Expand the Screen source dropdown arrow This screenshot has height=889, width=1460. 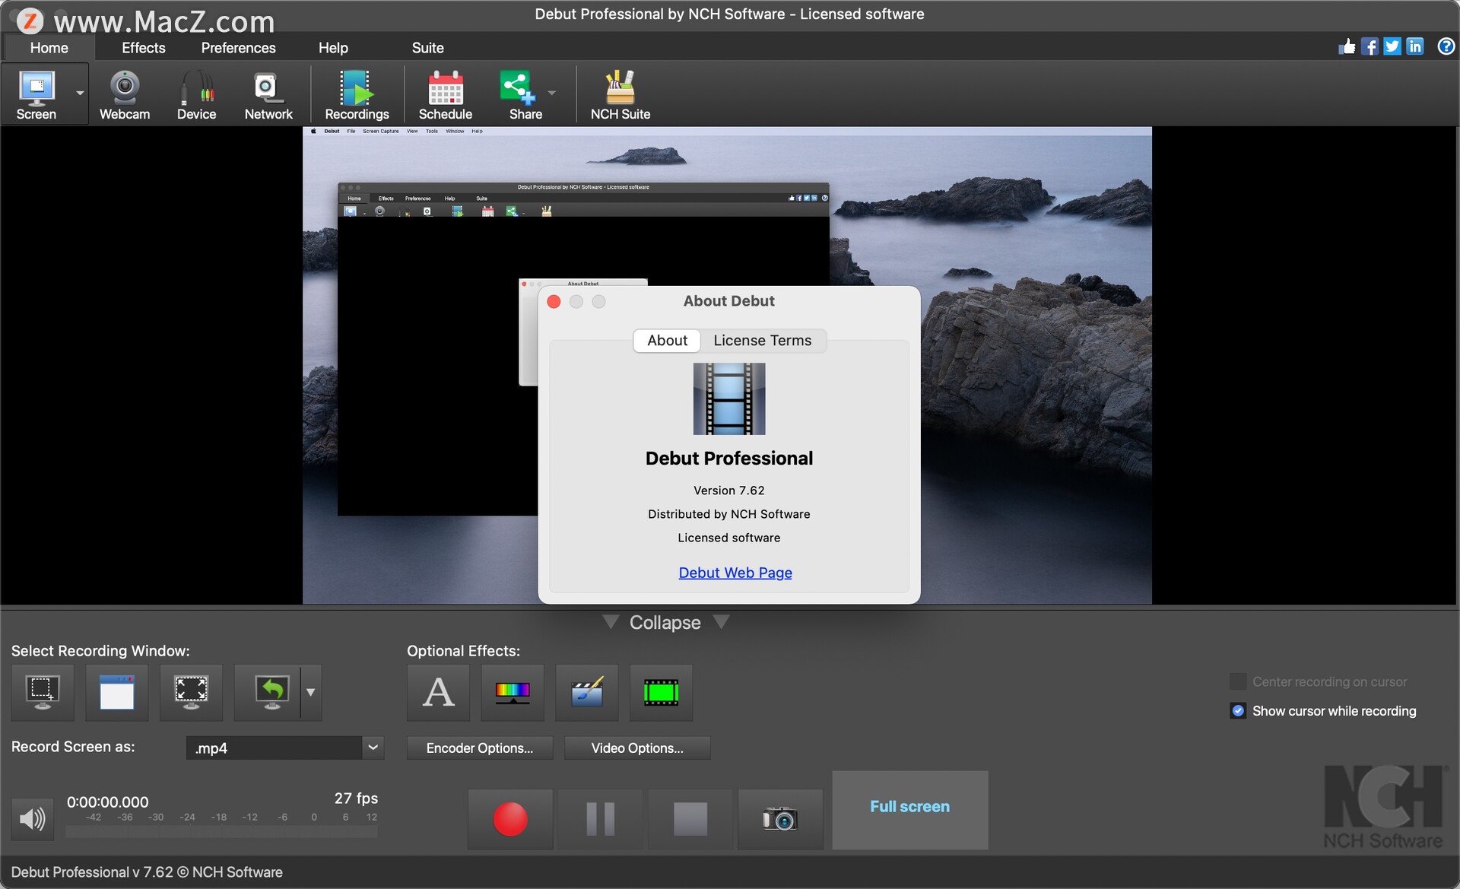click(x=80, y=94)
